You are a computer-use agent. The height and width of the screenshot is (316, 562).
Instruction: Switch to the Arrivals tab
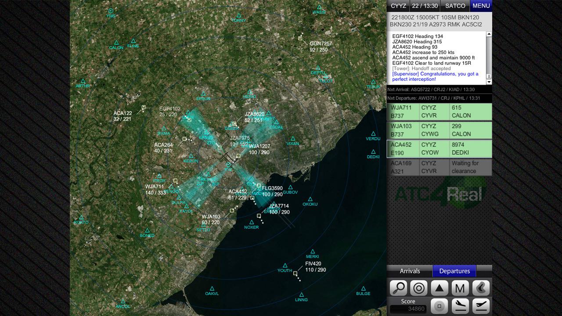click(x=410, y=271)
